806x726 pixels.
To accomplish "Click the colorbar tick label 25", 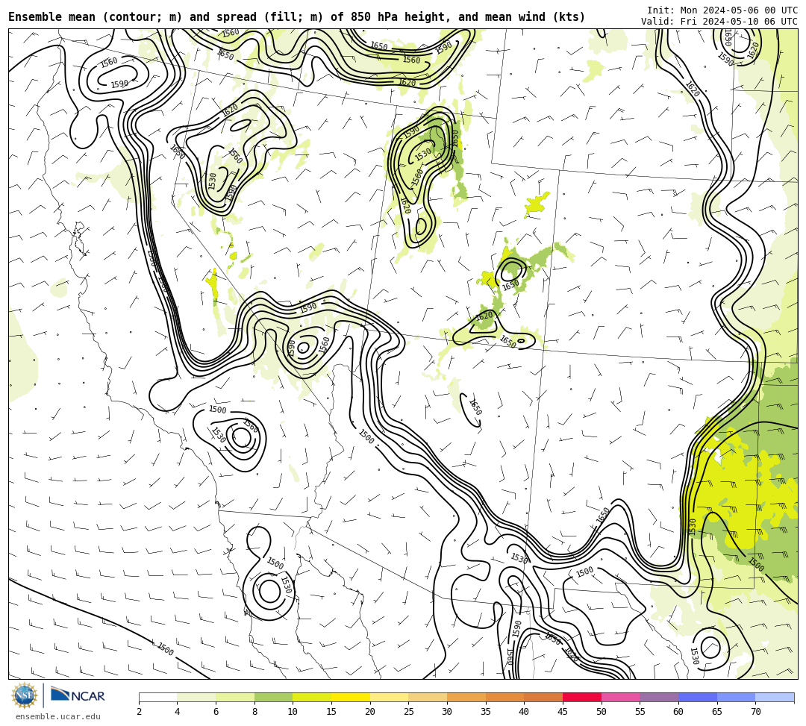I will pyautogui.click(x=409, y=712).
